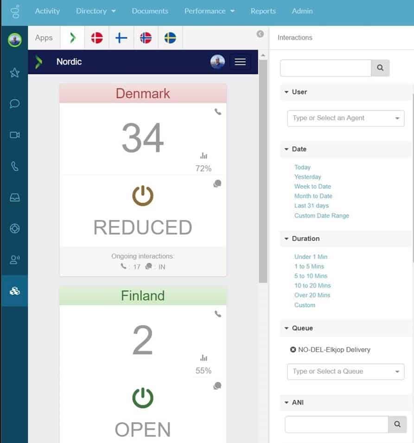Open the hamburger menu on the Nordic dashboard
Image resolution: width=414 pixels, height=443 pixels.
[x=240, y=62]
